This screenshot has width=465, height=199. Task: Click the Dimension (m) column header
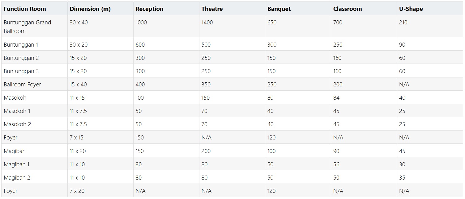coord(90,9)
